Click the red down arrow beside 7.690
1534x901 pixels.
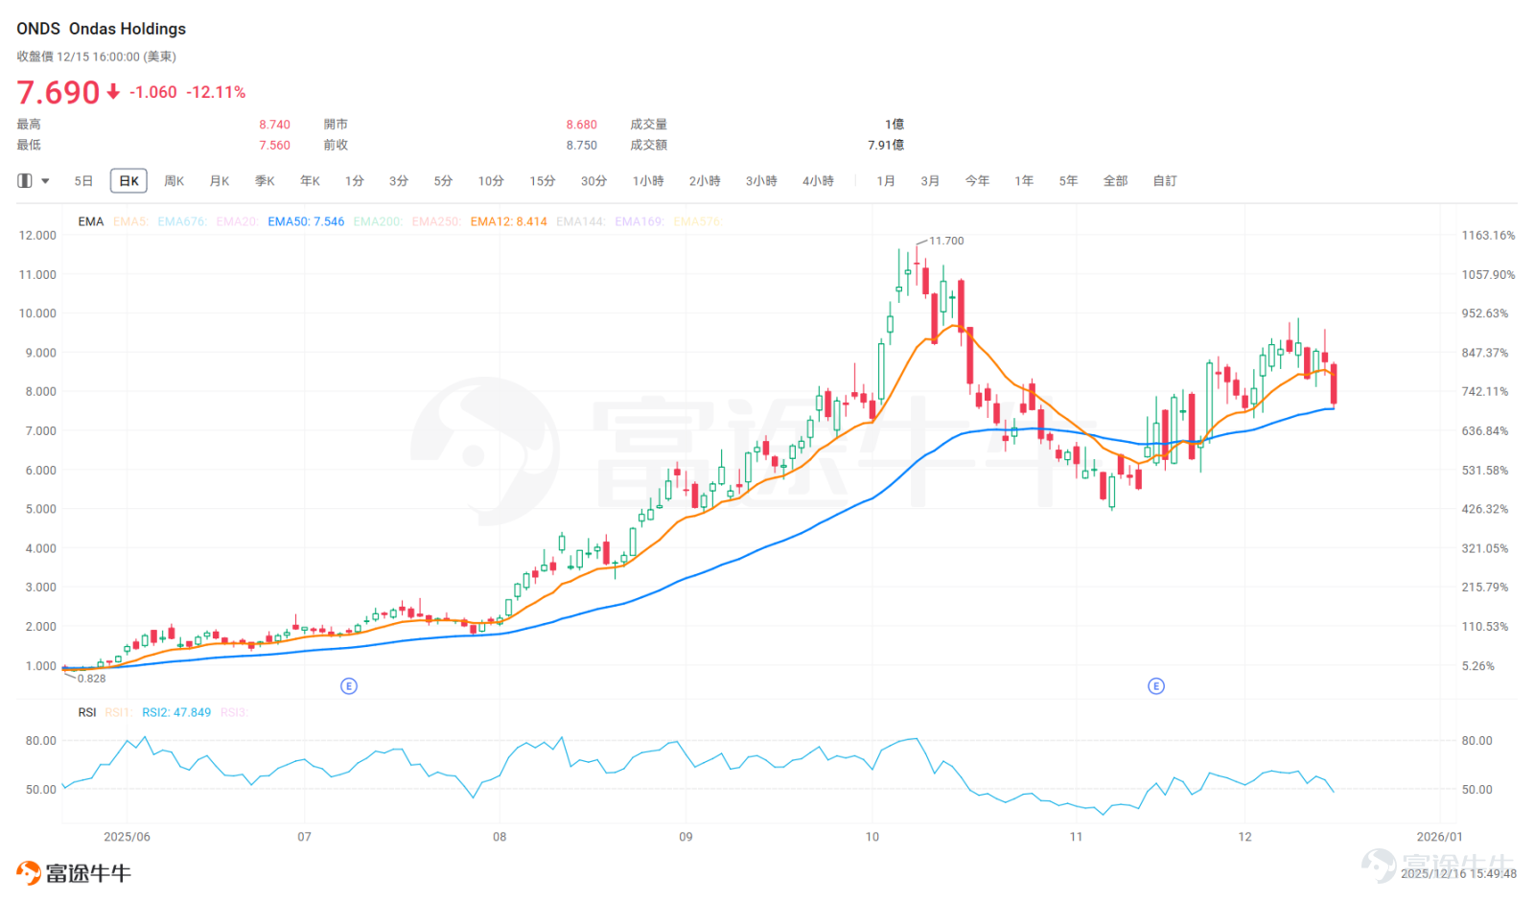click(x=113, y=92)
